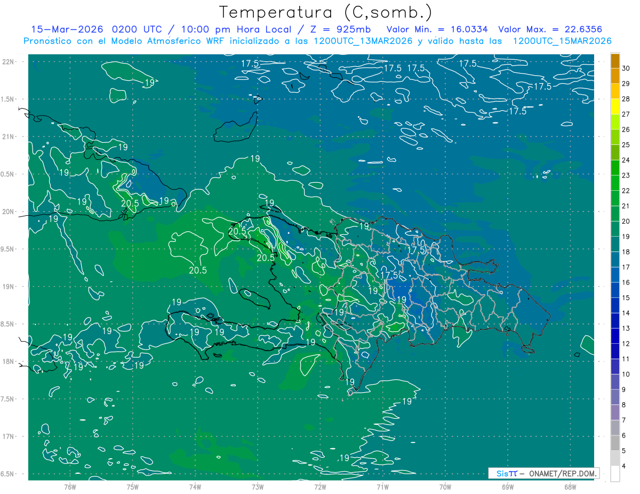This screenshot has width=640, height=494.
Task: Click the 71W longitude axis label
Action: point(382,487)
